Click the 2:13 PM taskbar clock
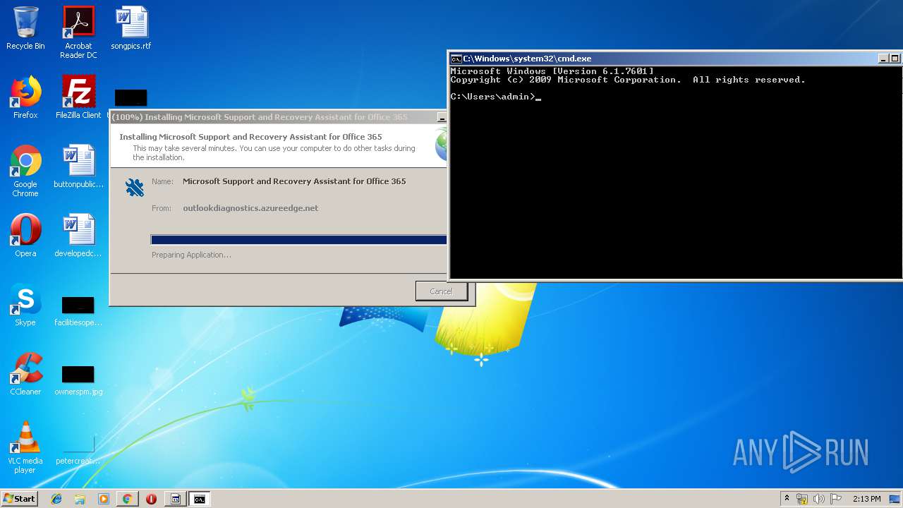 [x=866, y=499]
